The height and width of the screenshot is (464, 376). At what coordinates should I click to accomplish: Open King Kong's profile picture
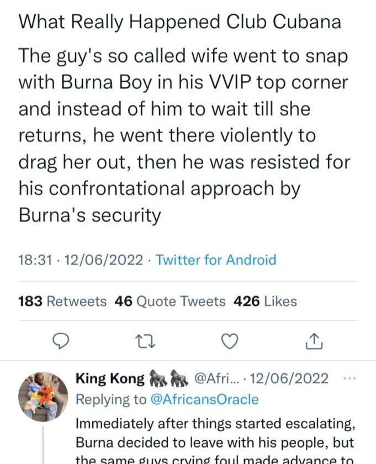[43, 396]
